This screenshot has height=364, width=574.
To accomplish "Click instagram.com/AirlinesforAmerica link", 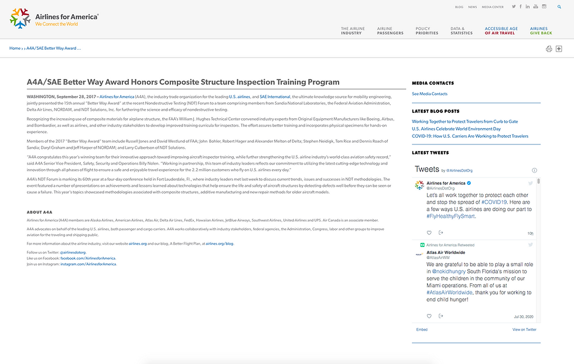I will pyautogui.click(x=88, y=264).
